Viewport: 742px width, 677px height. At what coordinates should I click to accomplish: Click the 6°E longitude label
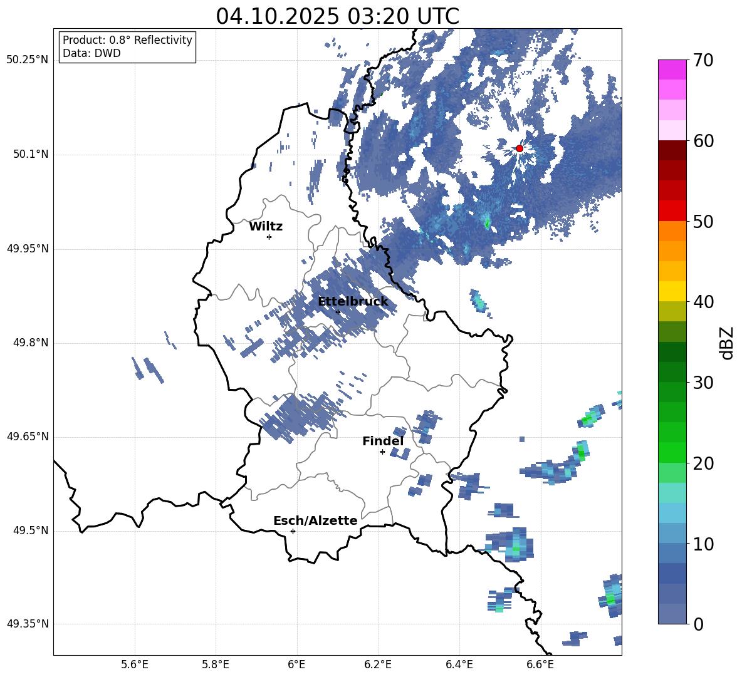coord(296,664)
